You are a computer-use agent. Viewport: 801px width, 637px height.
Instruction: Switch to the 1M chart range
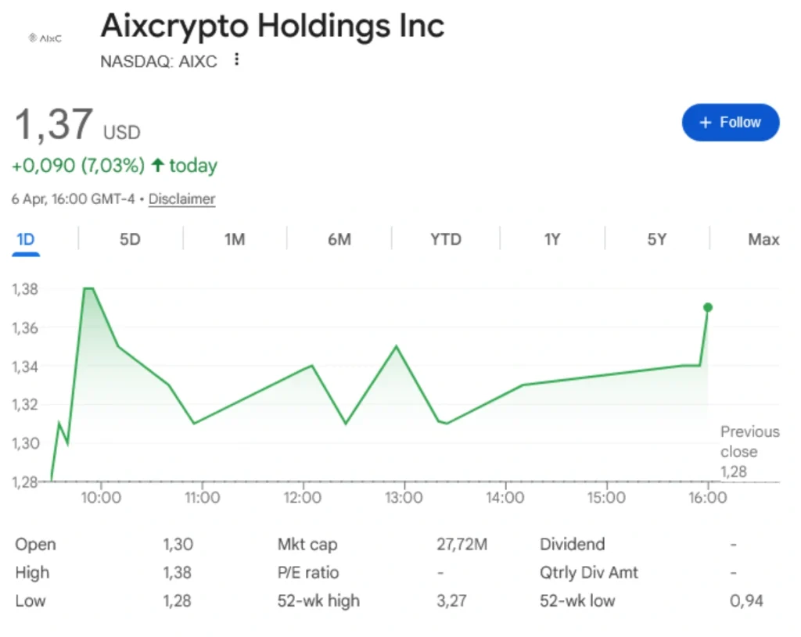pyautogui.click(x=235, y=239)
